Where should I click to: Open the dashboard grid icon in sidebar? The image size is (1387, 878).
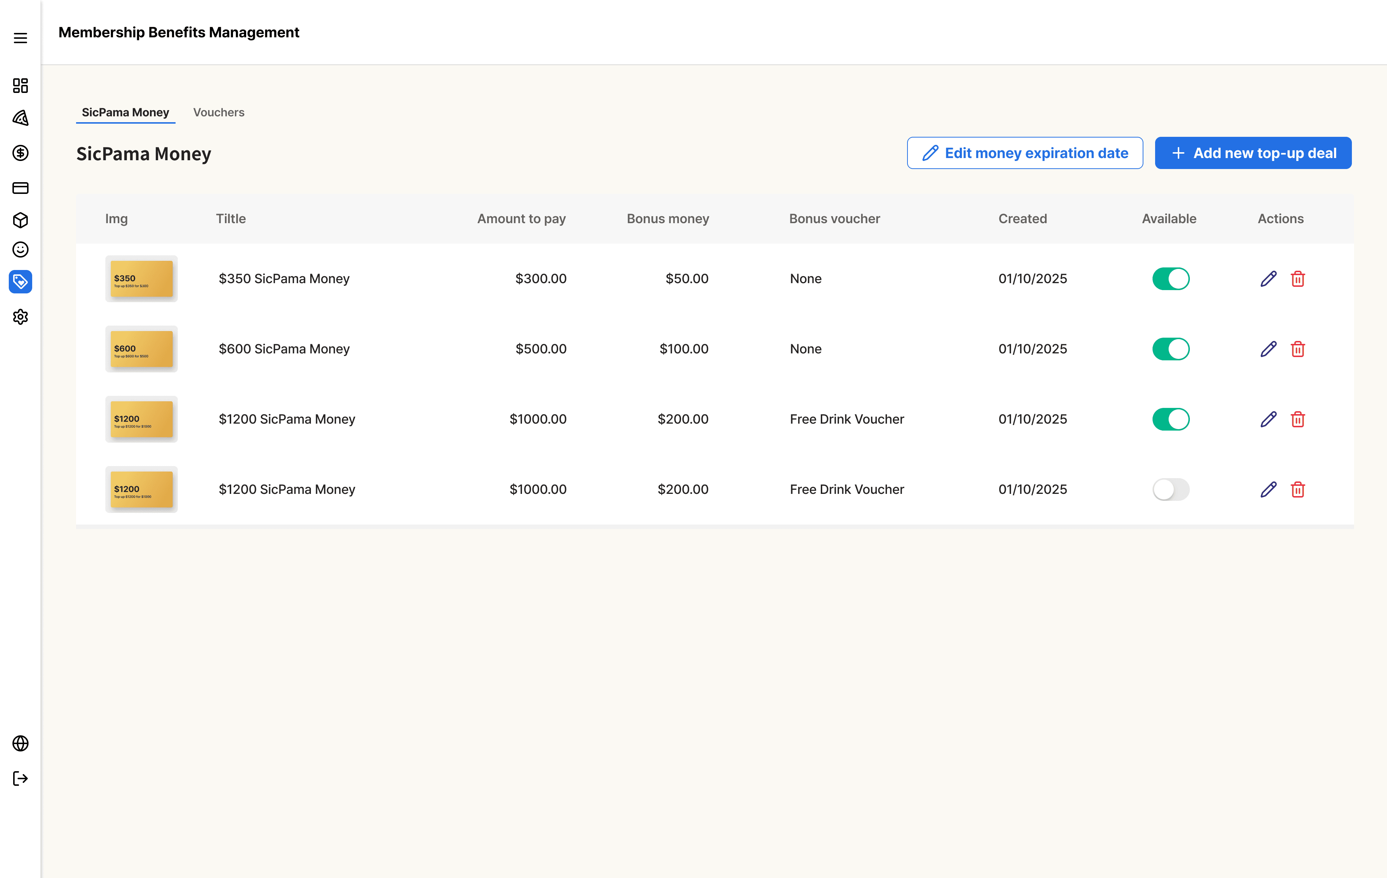pos(20,85)
